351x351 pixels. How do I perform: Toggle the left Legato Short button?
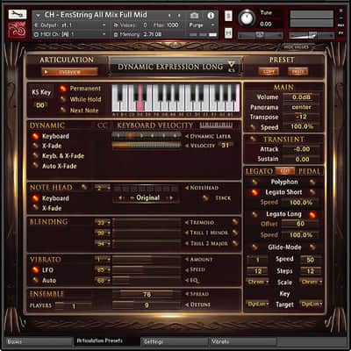254,192
